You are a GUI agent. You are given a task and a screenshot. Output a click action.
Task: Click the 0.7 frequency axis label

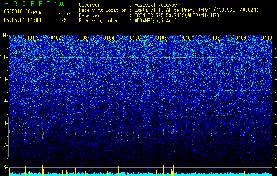[4, 145]
